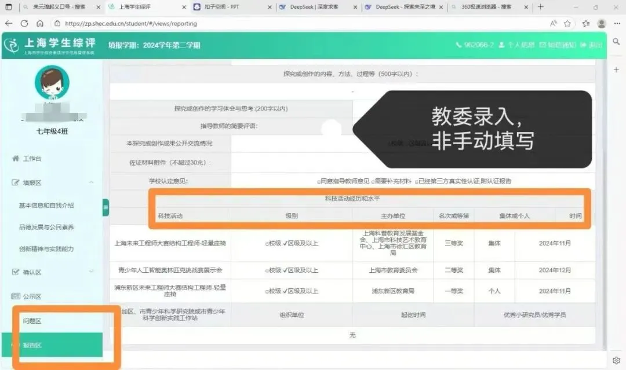Screen dimensions: 626x370
Task: Close the 扣子空间 - PPT tab
Action: coord(270,7)
